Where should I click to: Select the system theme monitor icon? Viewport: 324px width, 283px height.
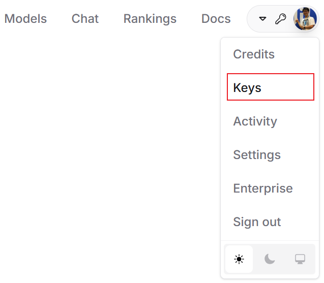pos(300,259)
